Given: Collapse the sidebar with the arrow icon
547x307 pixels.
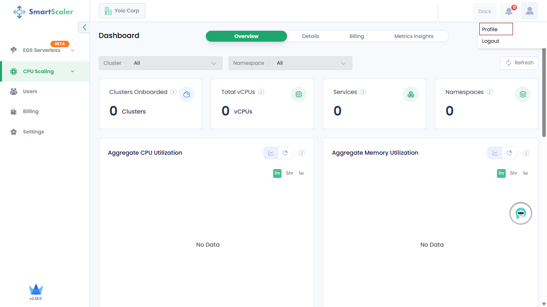Looking at the screenshot, I should point(84,27).
